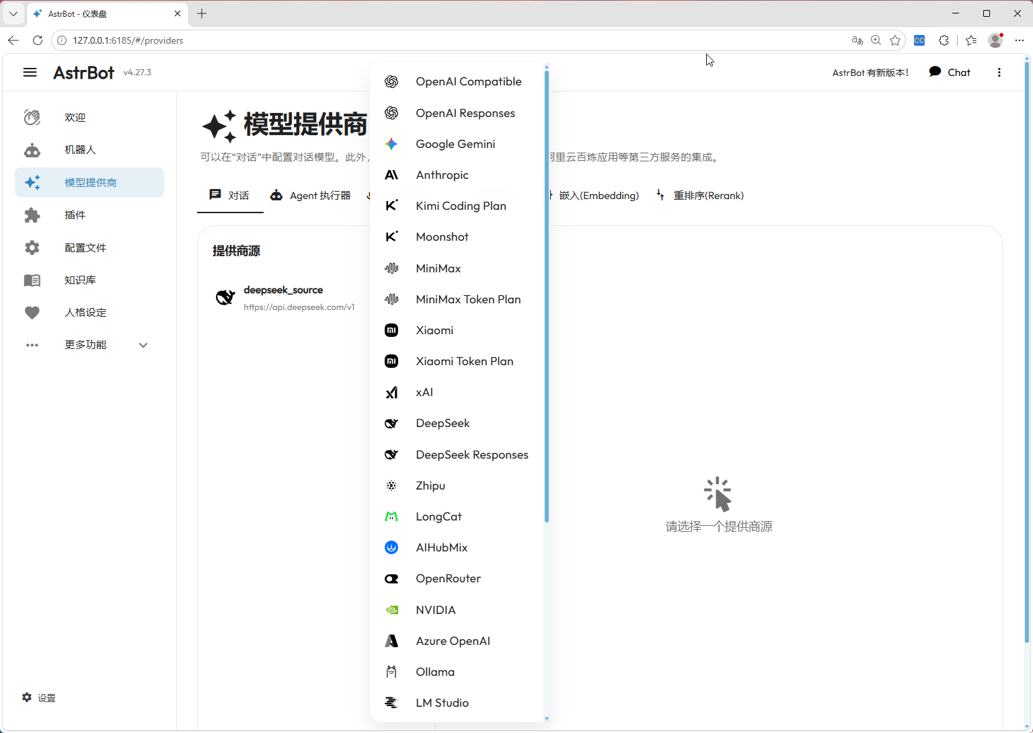The width and height of the screenshot is (1033, 733).
Task: Open the tab search dropdown arrow
Action: click(13, 13)
